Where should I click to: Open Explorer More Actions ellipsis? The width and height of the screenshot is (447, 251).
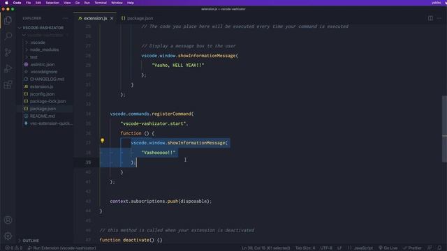point(66,18)
